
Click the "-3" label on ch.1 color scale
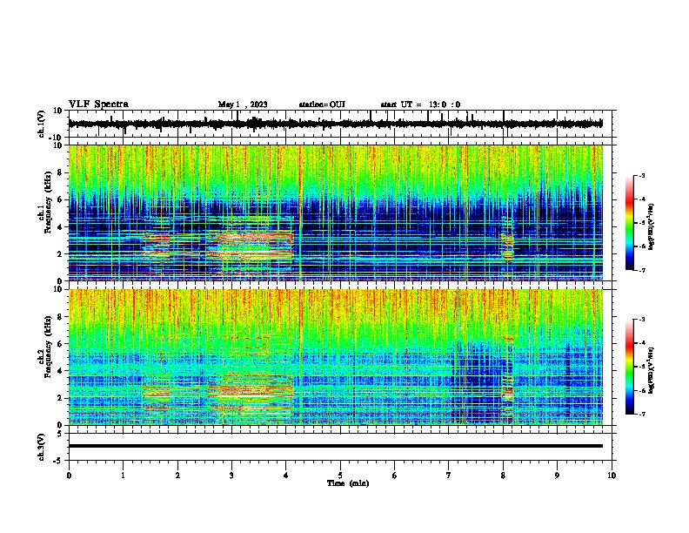pos(641,176)
